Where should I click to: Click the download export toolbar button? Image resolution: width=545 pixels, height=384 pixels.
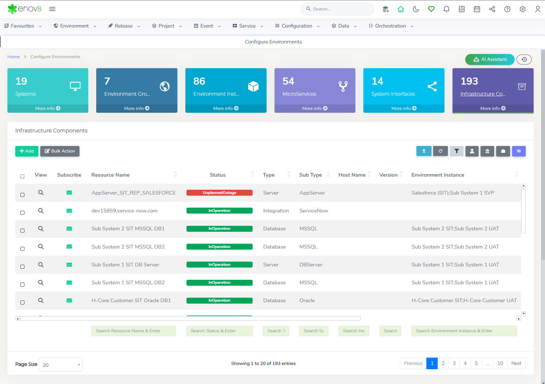424,151
